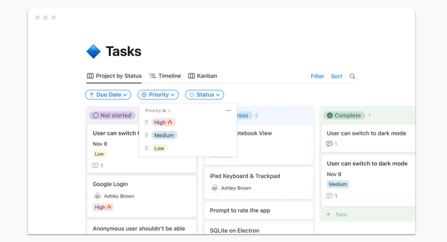Click the Filter button

317,76
